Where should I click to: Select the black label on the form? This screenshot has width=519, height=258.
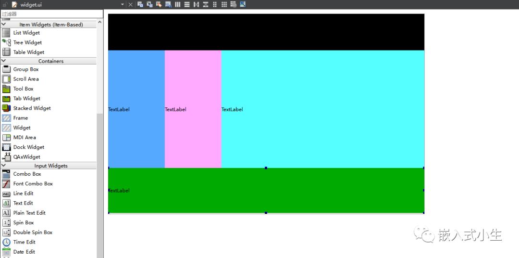click(266, 32)
